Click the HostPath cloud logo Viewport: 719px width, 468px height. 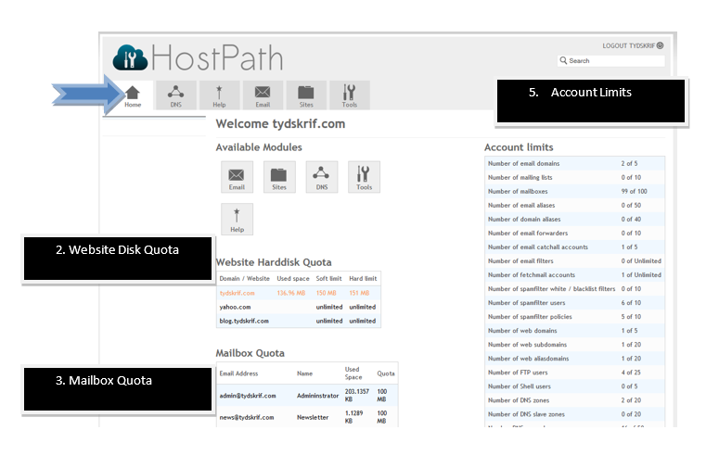click(x=130, y=57)
